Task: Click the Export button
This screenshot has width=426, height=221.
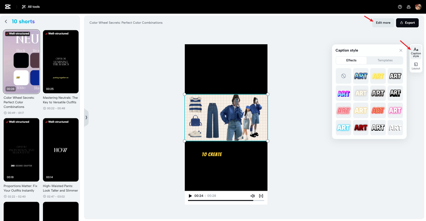Action: [x=407, y=23]
